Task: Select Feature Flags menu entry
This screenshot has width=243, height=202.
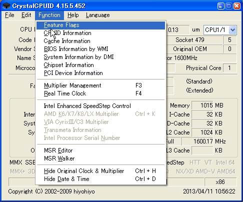Action: coord(100,25)
